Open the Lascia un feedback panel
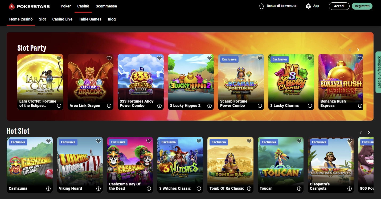381x199 pixels. point(378,72)
